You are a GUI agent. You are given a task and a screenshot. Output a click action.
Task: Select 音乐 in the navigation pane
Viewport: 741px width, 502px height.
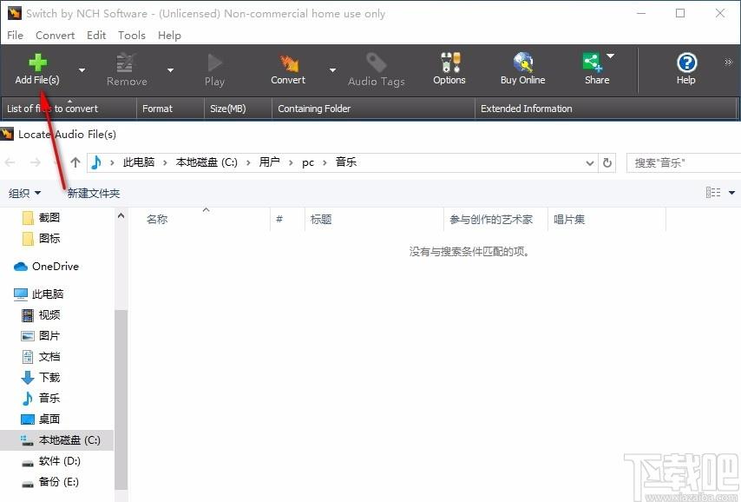coord(42,398)
